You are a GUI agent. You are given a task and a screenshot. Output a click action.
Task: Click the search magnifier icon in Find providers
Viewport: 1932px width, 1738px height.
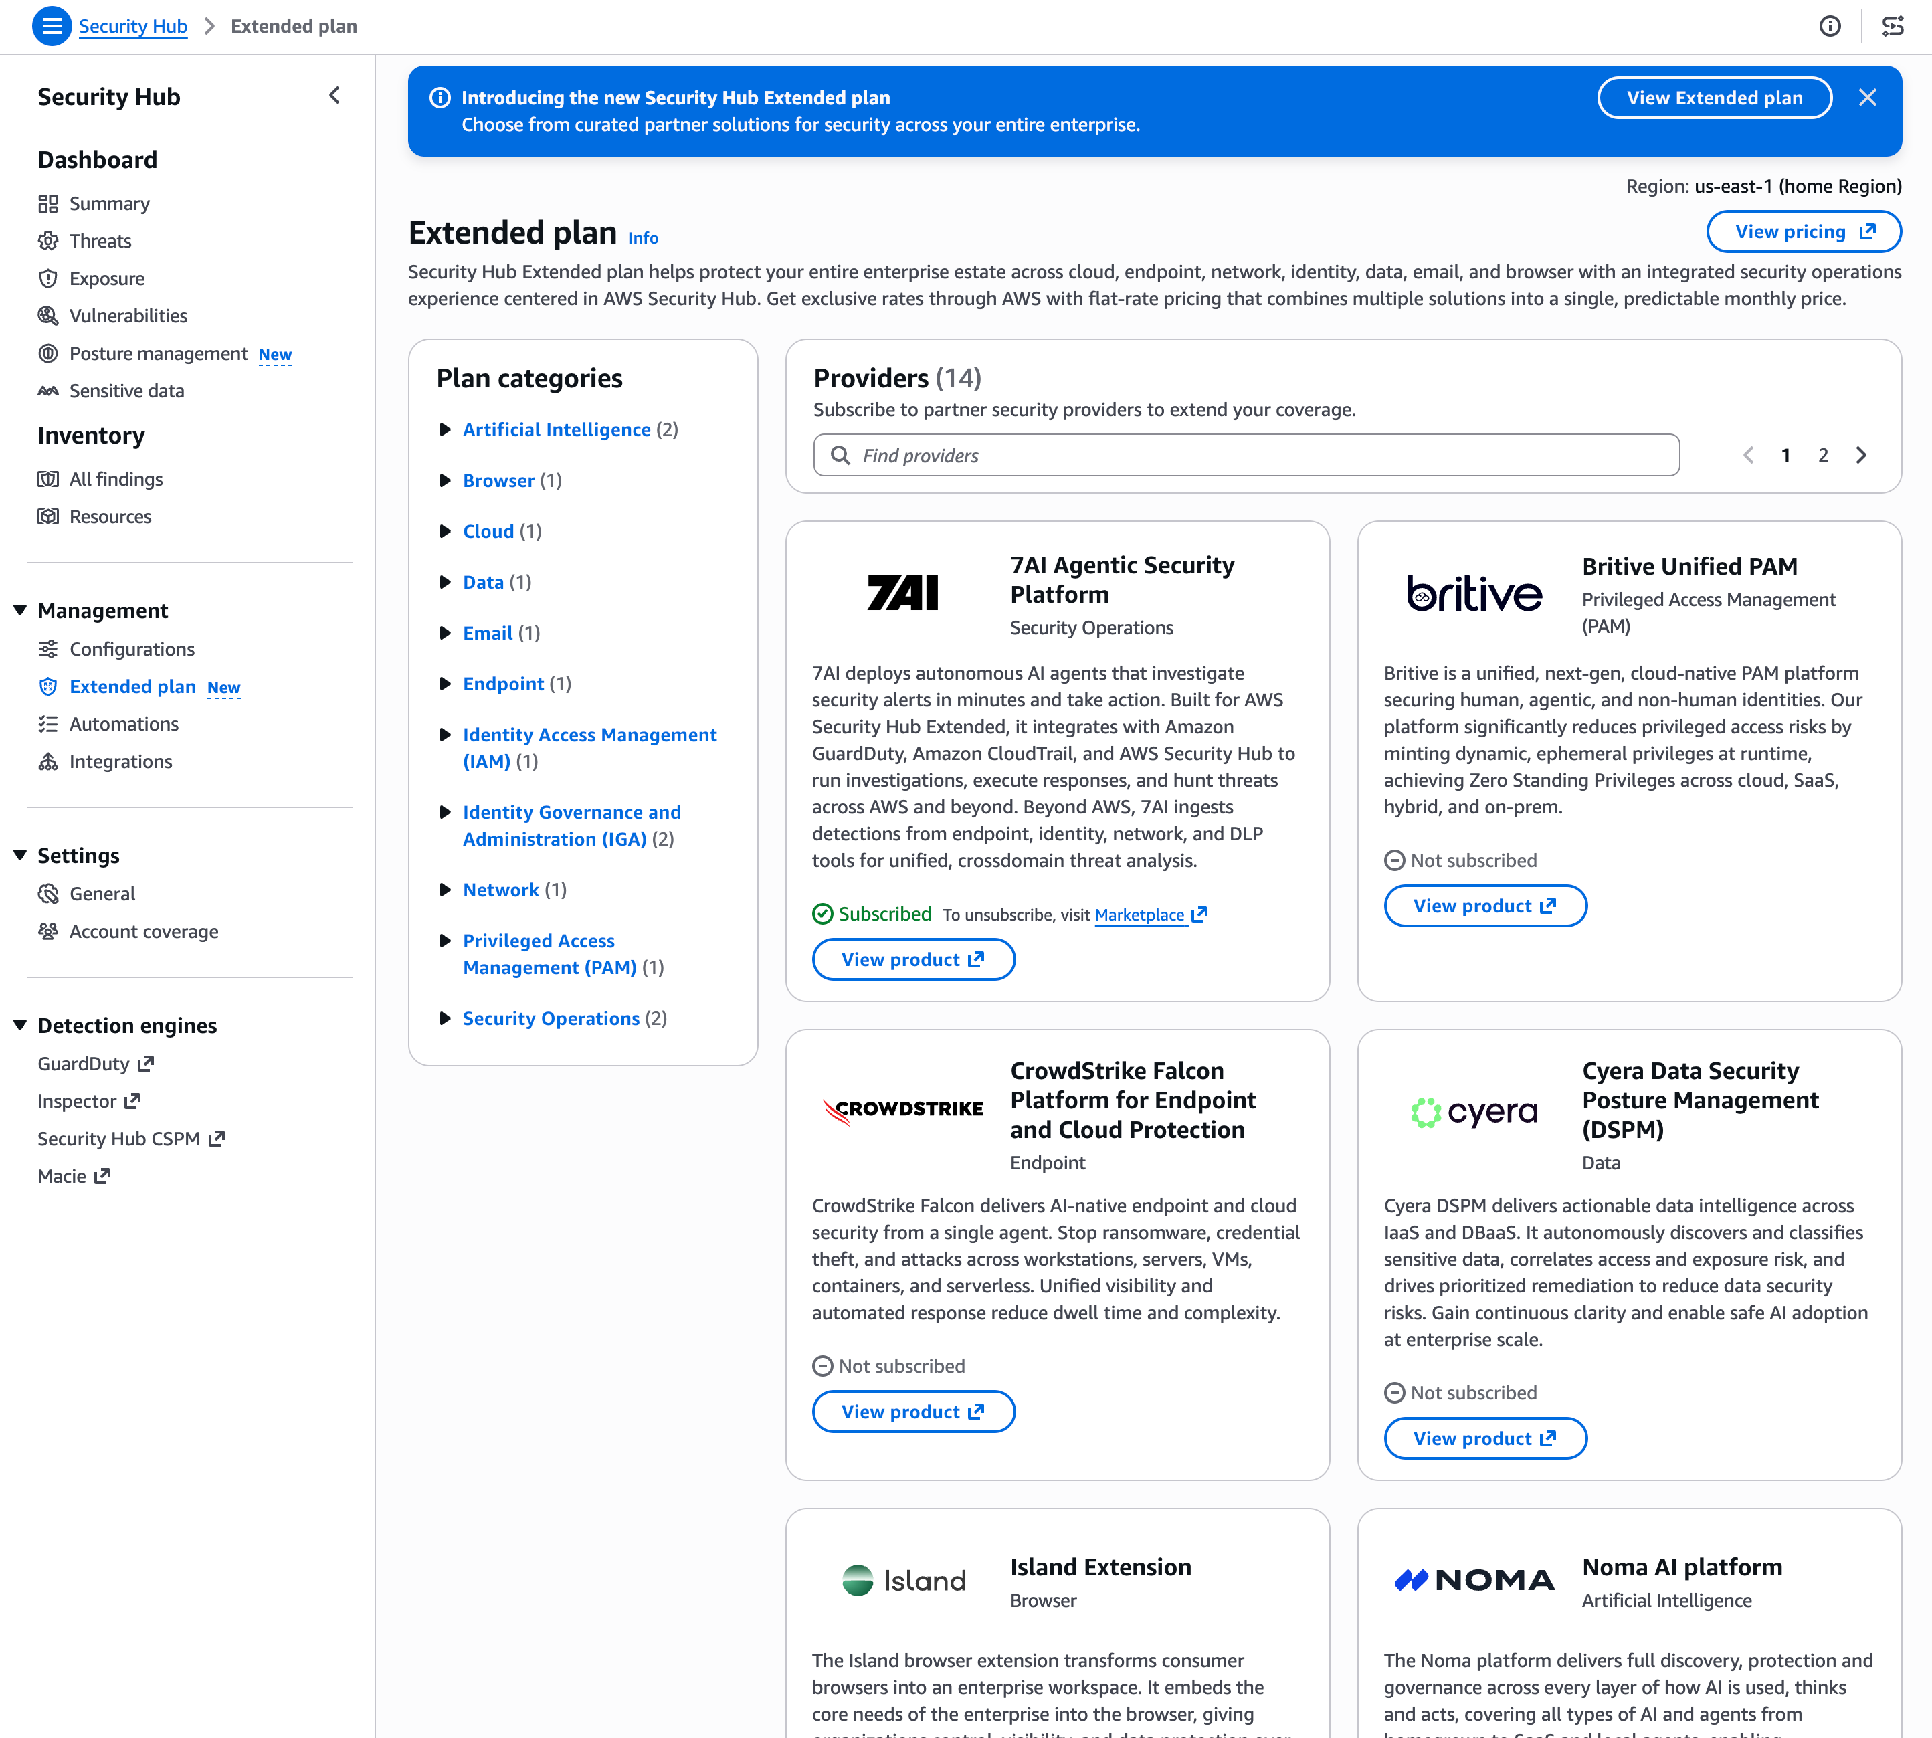pos(840,456)
